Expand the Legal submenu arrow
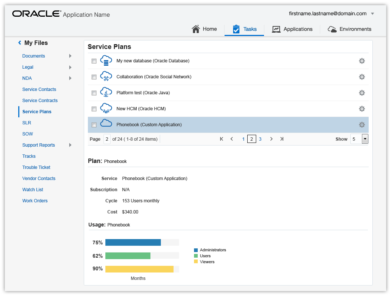Screen dimensions: 391x297 [x=70, y=67]
